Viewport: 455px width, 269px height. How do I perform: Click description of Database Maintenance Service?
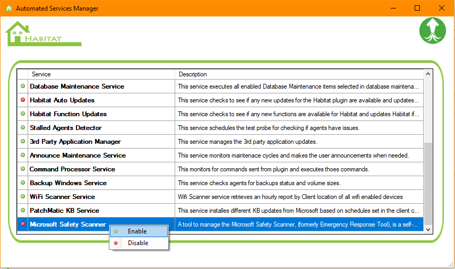[298, 86]
